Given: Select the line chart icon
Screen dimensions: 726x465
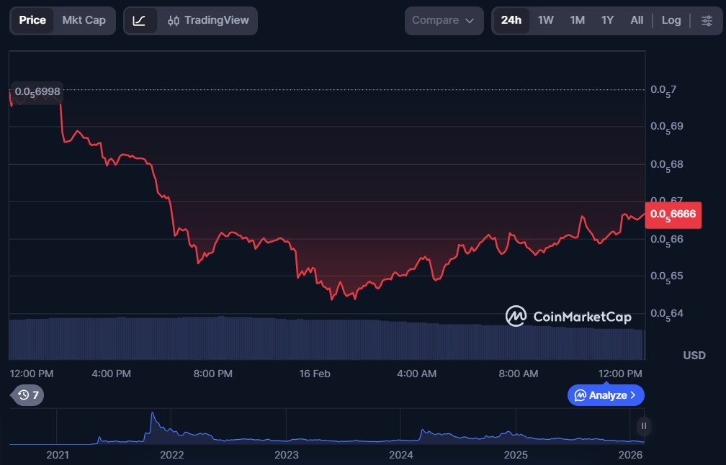Looking at the screenshot, I should 140,20.
